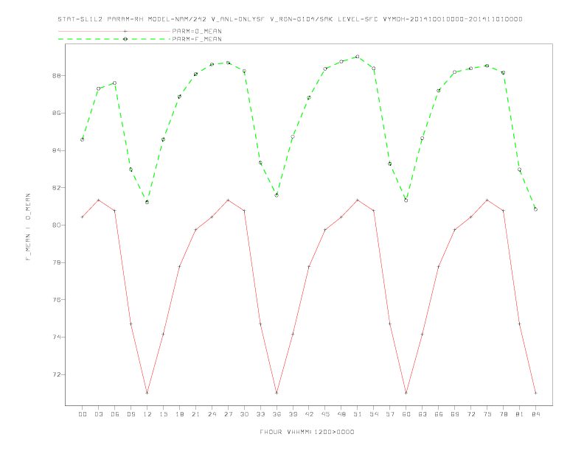584x451 pixels.
Task: Select red O_MEAN peak point at hour 27
Action: (x=228, y=200)
